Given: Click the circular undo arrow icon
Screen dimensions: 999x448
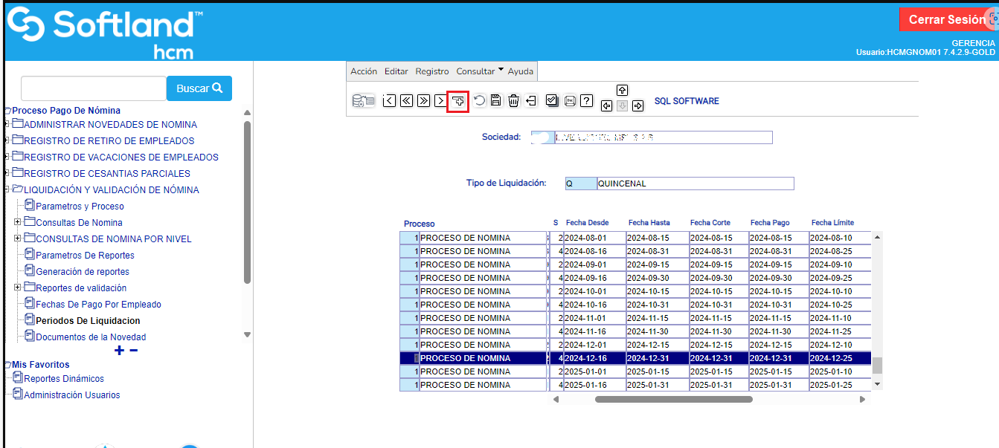Looking at the screenshot, I should pos(480,101).
